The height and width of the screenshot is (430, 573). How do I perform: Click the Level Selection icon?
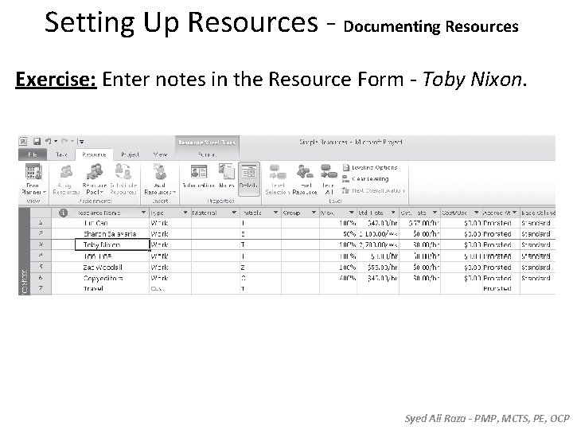click(278, 171)
